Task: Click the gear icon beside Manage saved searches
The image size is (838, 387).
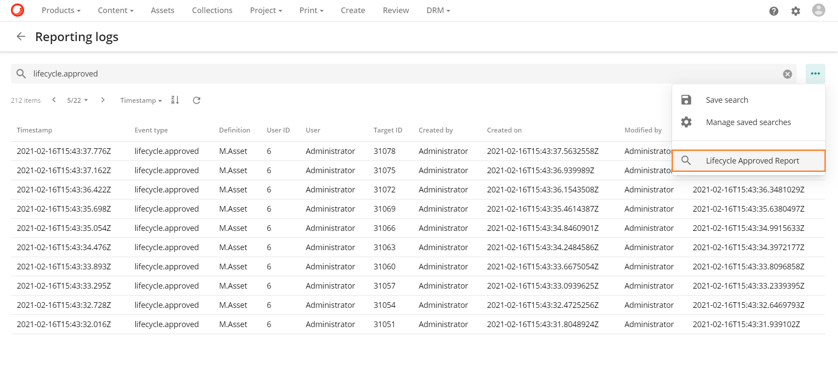Action: click(x=686, y=122)
